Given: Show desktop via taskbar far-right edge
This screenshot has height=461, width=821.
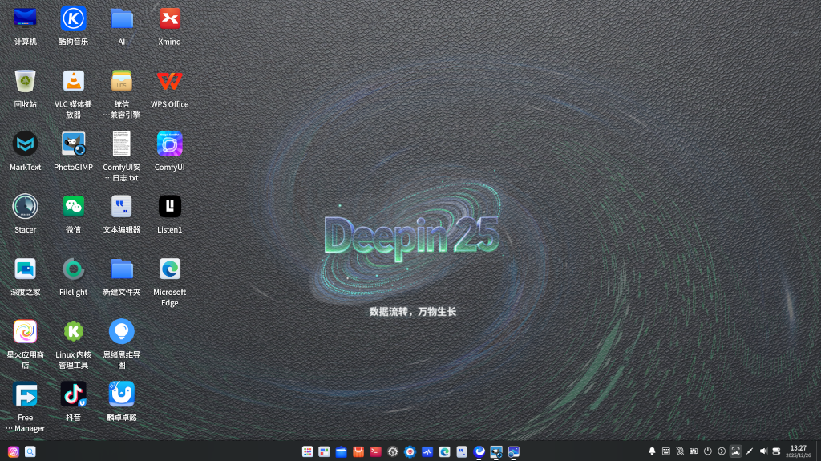Looking at the screenshot, I should click(x=818, y=451).
